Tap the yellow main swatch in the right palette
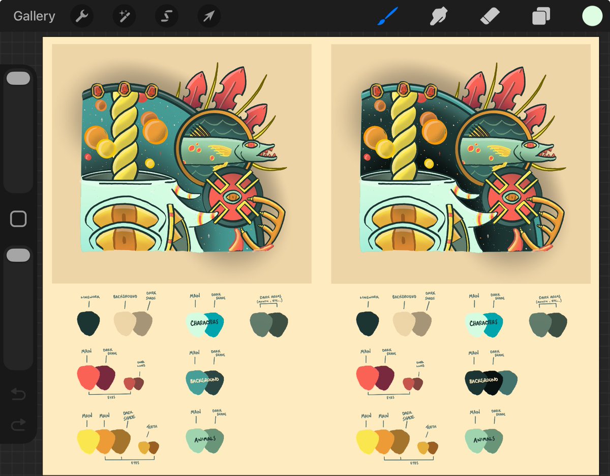Image resolution: width=610 pixels, height=476 pixels. 367,442
